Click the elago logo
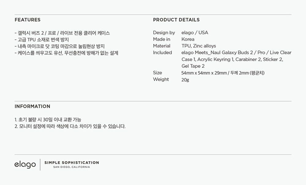Viewport: 306px width, 185px height. [25, 165]
